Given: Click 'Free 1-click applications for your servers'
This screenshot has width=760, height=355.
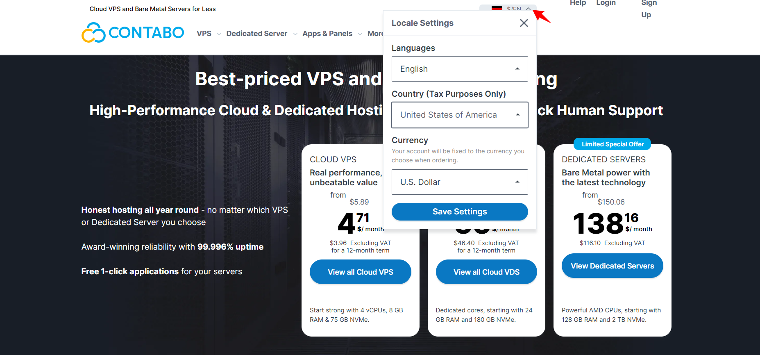Looking at the screenshot, I should click(162, 271).
